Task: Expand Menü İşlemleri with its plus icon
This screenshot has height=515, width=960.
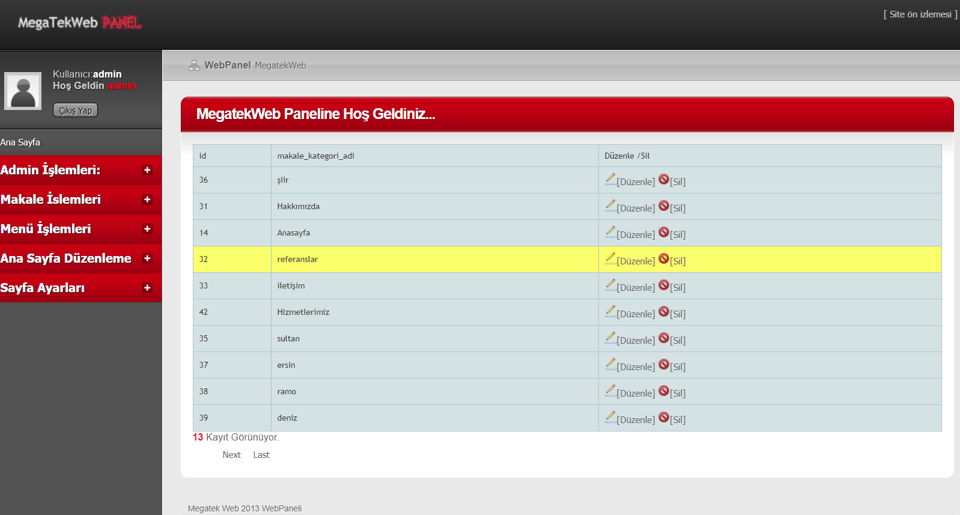Action: tap(147, 229)
